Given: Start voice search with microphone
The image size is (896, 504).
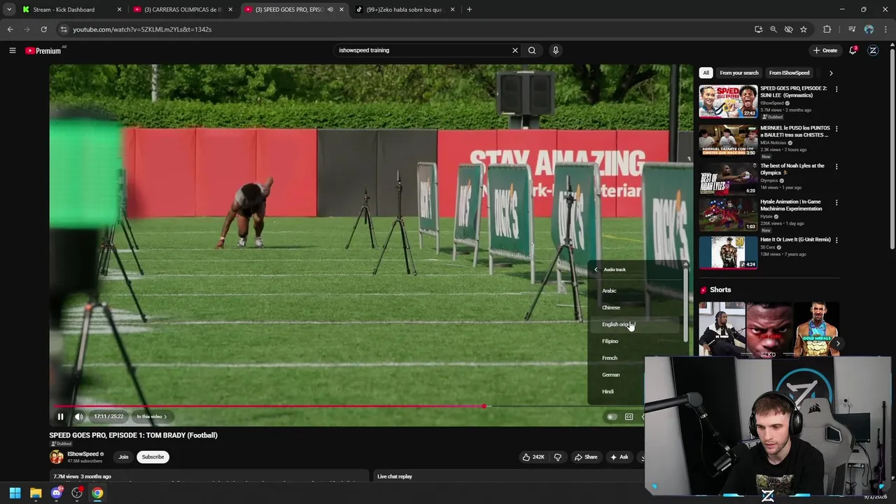Looking at the screenshot, I should (556, 50).
